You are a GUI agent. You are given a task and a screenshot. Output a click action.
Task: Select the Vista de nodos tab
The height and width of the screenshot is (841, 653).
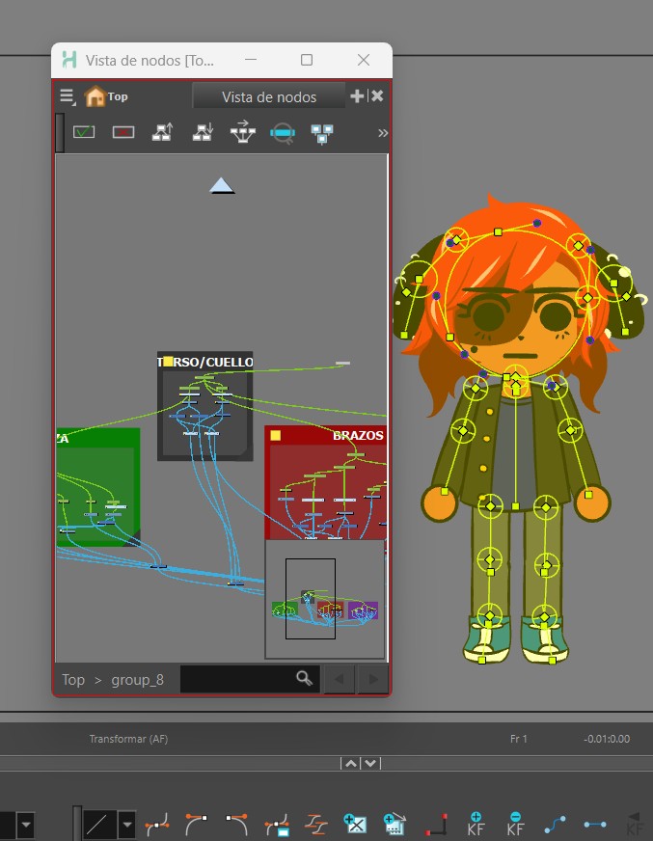click(x=269, y=97)
